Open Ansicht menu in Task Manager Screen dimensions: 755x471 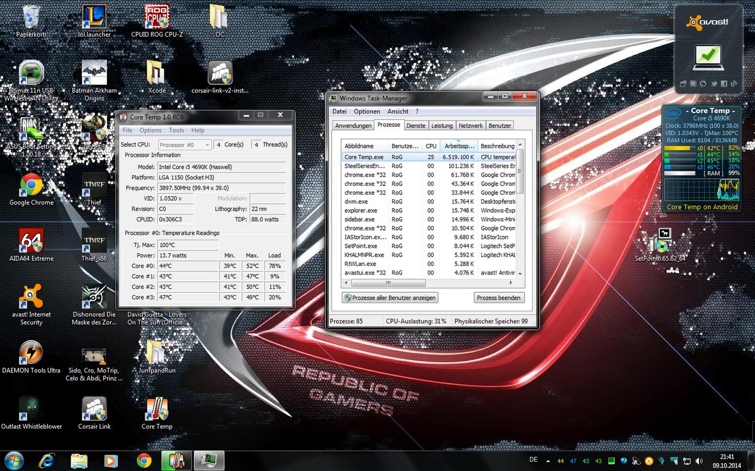(x=398, y=112)
